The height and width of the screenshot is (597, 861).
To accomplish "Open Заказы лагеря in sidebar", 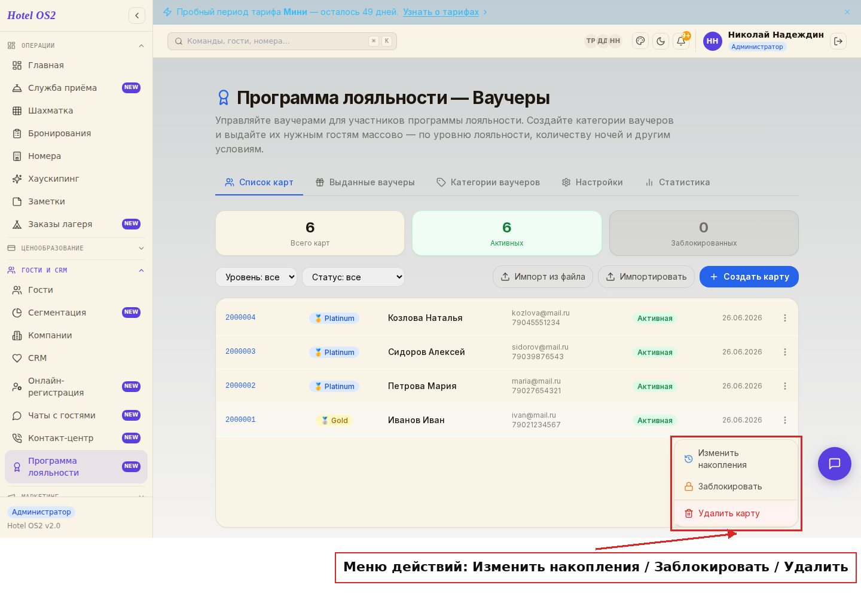I will pyautogui.click(x=76, y=224).
